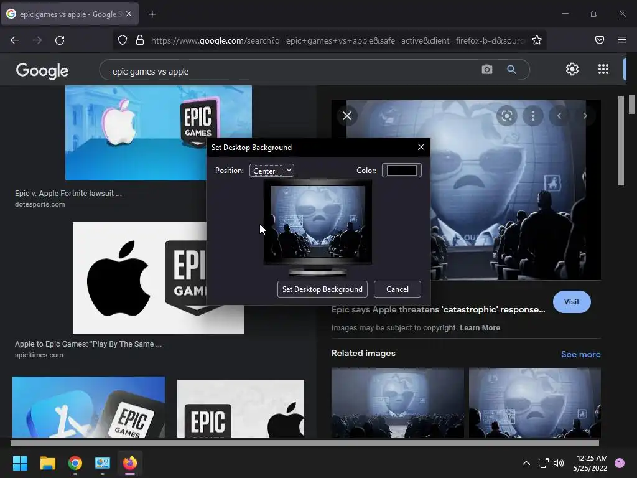Pick a background color swatch

(x=401, y=171)
